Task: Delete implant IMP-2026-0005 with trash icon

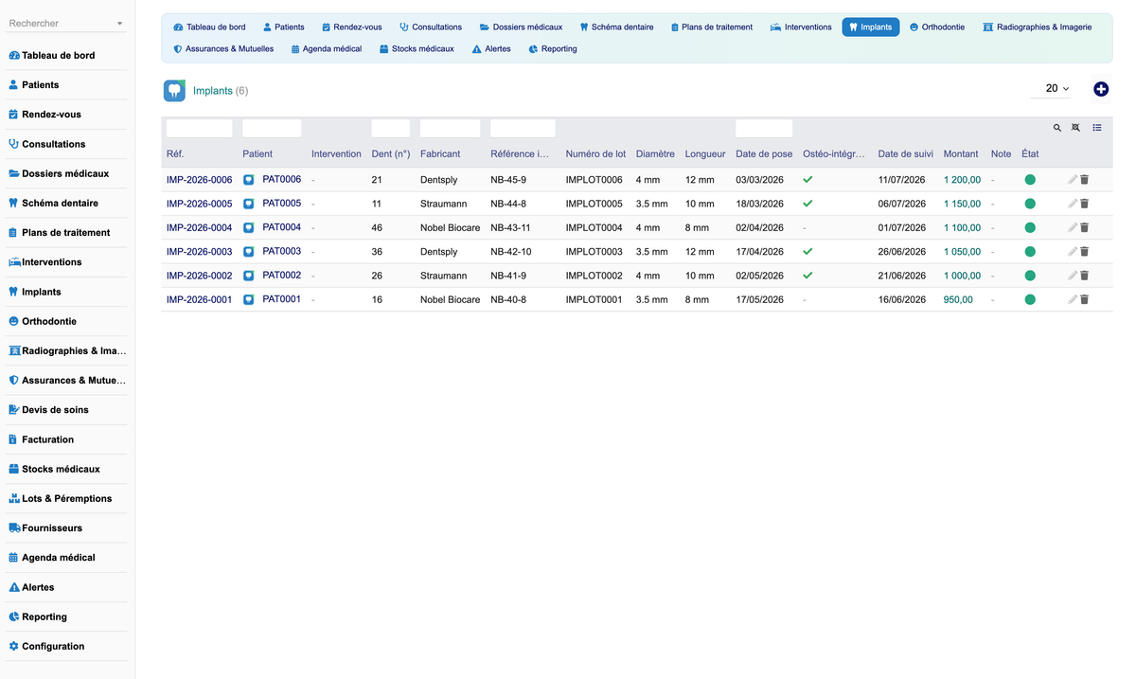Action: 1085,204
